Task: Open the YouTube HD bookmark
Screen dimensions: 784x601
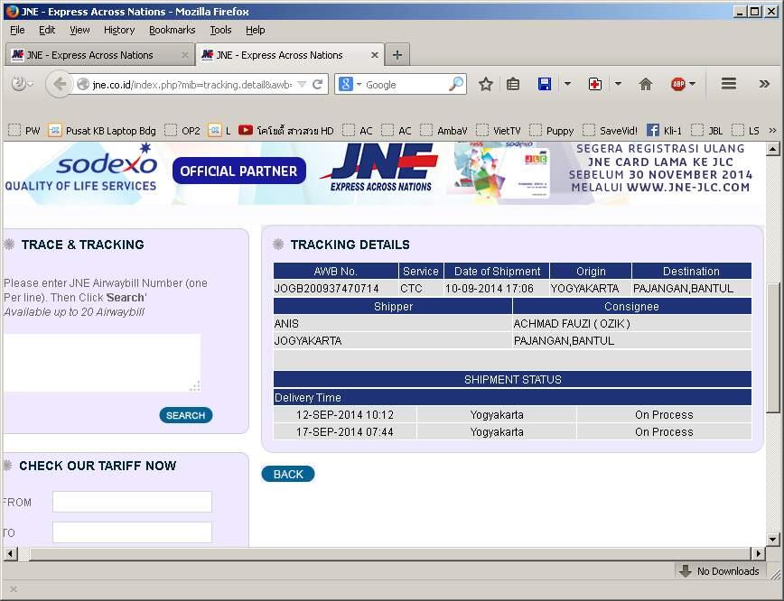Action: tap(286, 131)
